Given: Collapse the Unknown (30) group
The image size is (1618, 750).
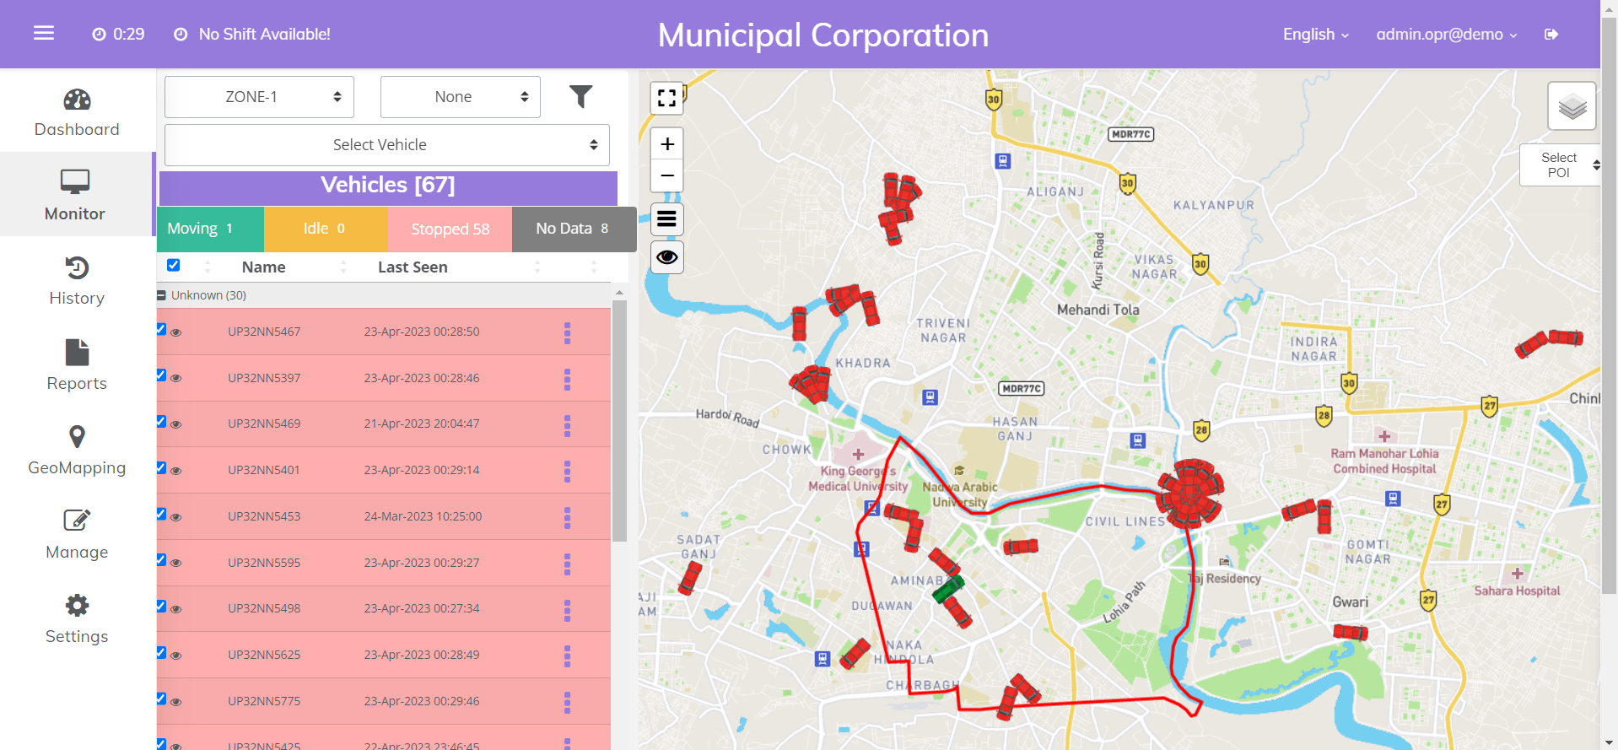Looking at the screenshot, I should click(161, 295).
